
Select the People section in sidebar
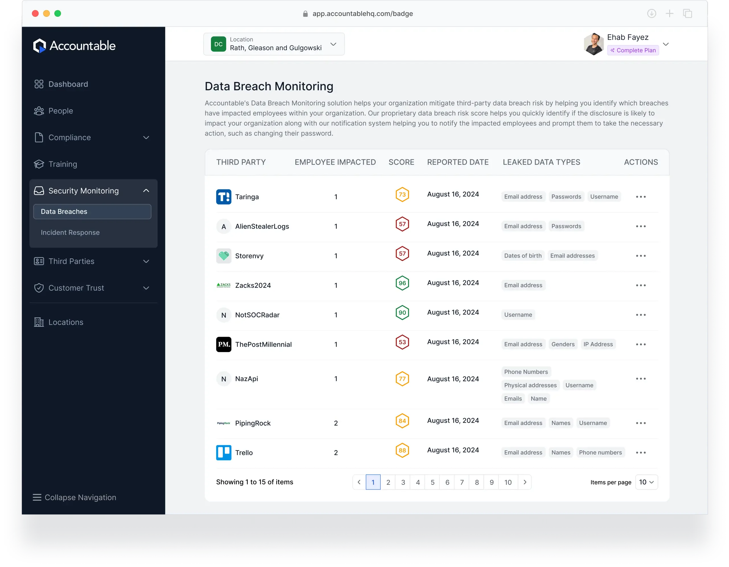[61, 110]
